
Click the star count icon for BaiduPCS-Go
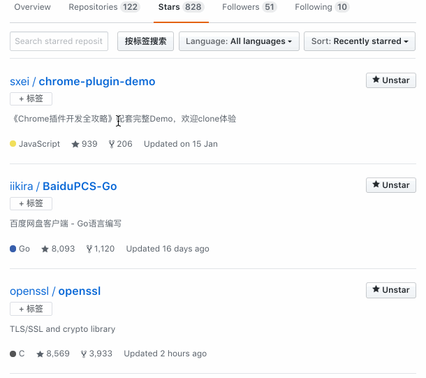tap(45, 249)
